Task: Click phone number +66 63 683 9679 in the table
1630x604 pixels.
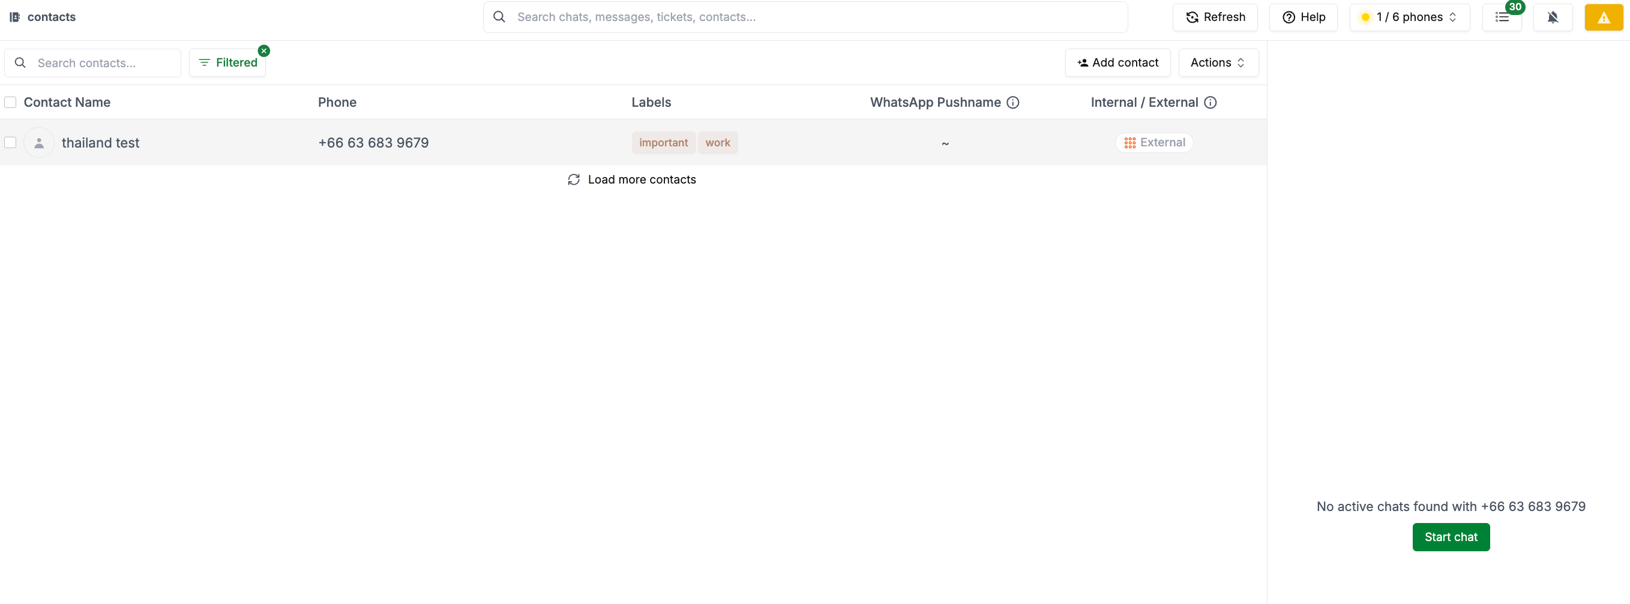Action: (x=373, y=143)
